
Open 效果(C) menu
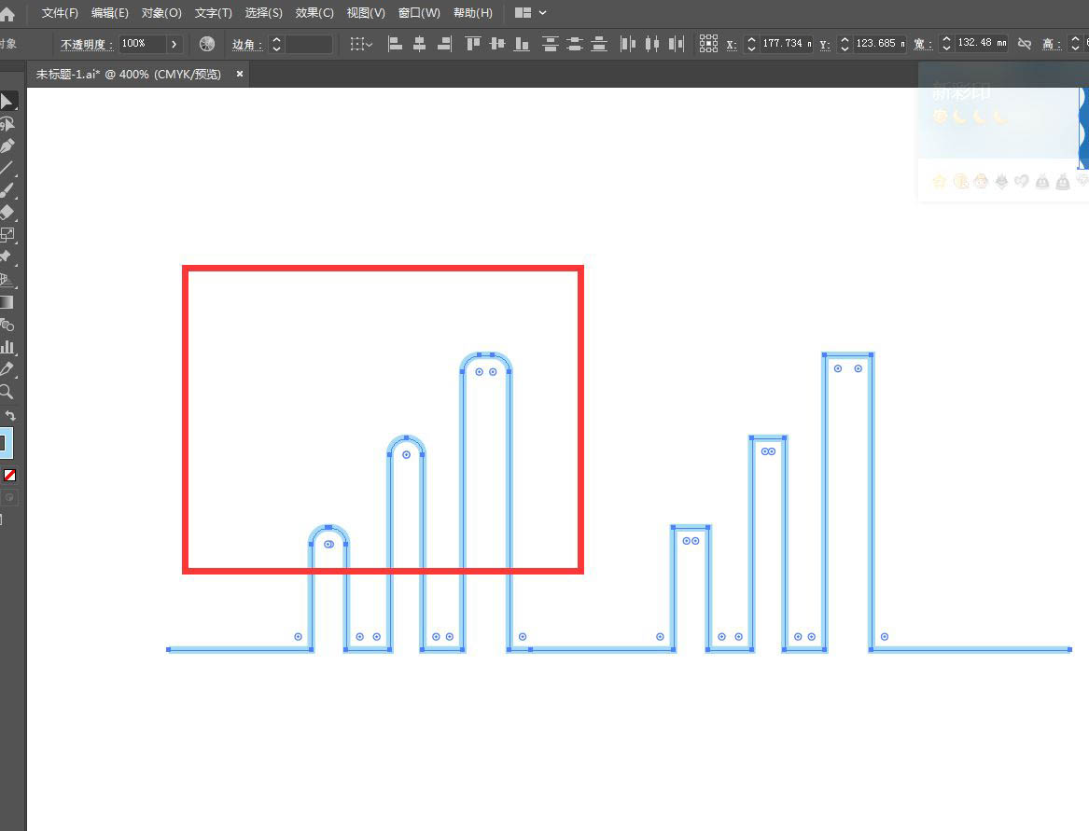[314, 12]
